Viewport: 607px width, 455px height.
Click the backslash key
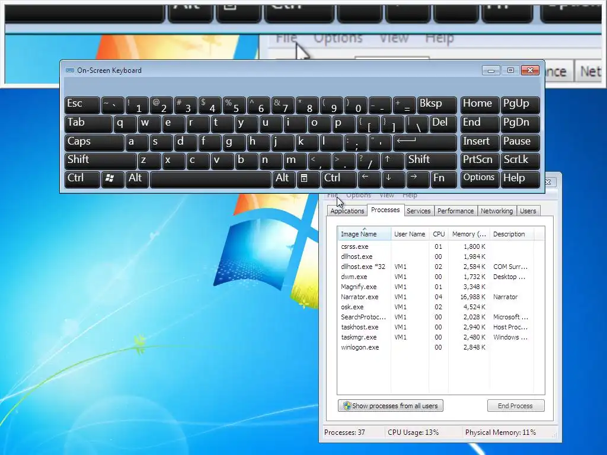click(417, 124)
